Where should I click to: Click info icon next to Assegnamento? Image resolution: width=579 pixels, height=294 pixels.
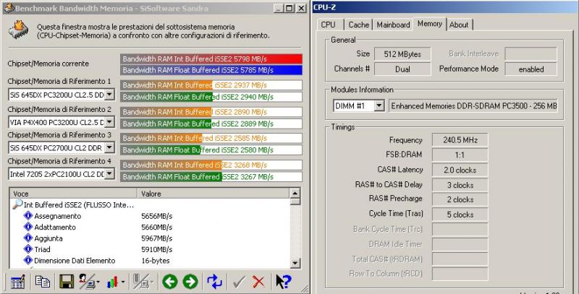28,215
